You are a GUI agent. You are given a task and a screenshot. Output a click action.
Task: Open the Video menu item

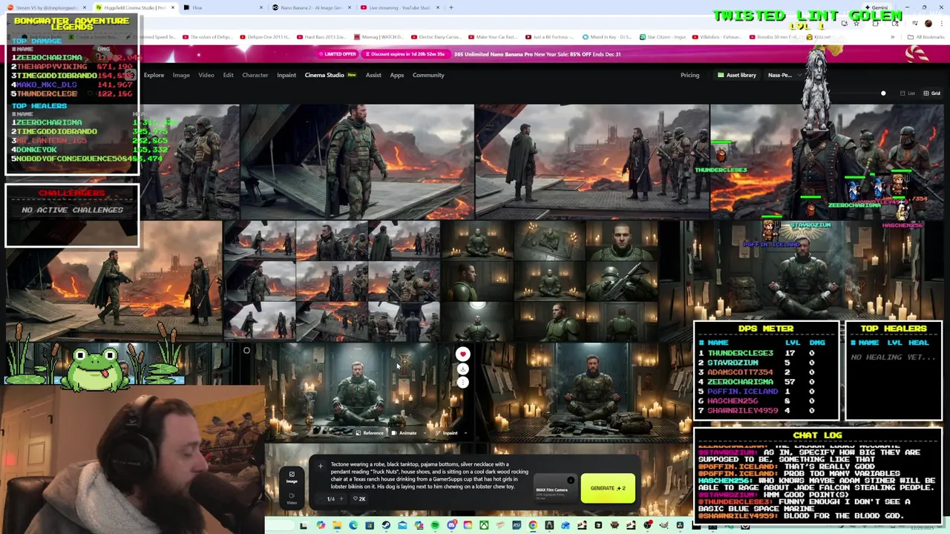point(206,75)
